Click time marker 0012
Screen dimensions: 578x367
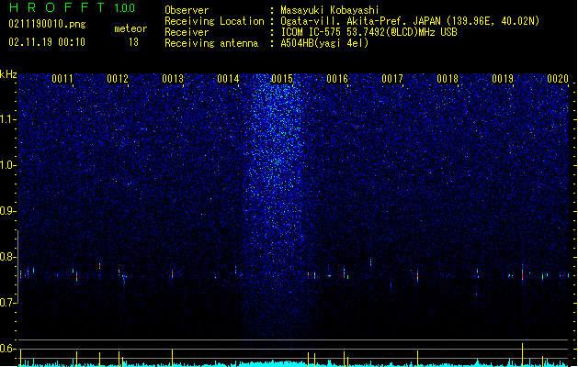(118, 78)
